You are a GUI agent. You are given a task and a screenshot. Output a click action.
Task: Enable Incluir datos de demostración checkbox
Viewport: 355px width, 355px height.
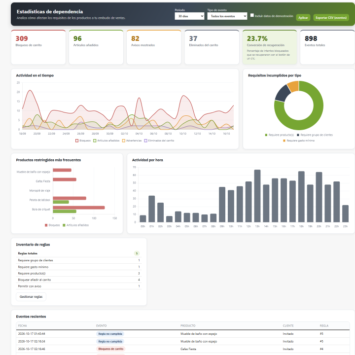click(x=252, y=15)
